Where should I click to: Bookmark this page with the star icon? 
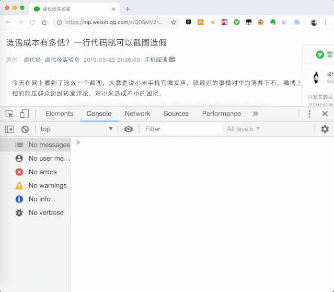174,22
